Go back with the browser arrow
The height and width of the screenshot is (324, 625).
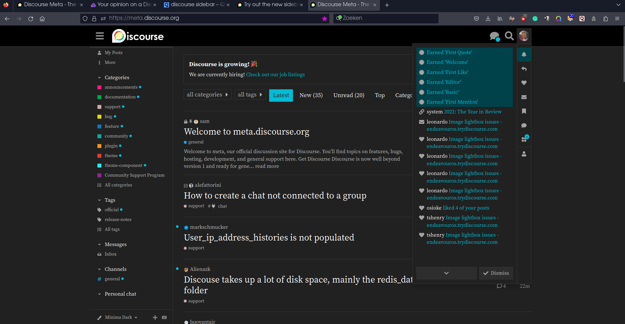[7, 19]
